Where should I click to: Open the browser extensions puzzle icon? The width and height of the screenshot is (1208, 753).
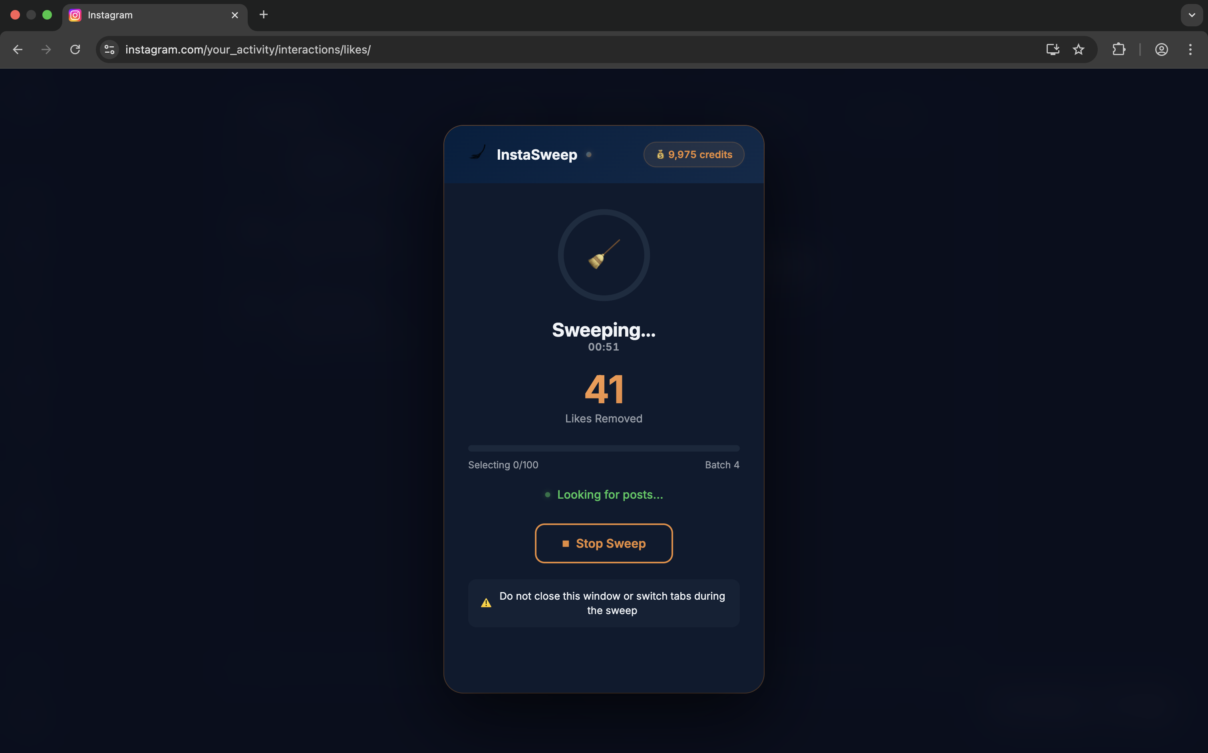pos(1119,49)
